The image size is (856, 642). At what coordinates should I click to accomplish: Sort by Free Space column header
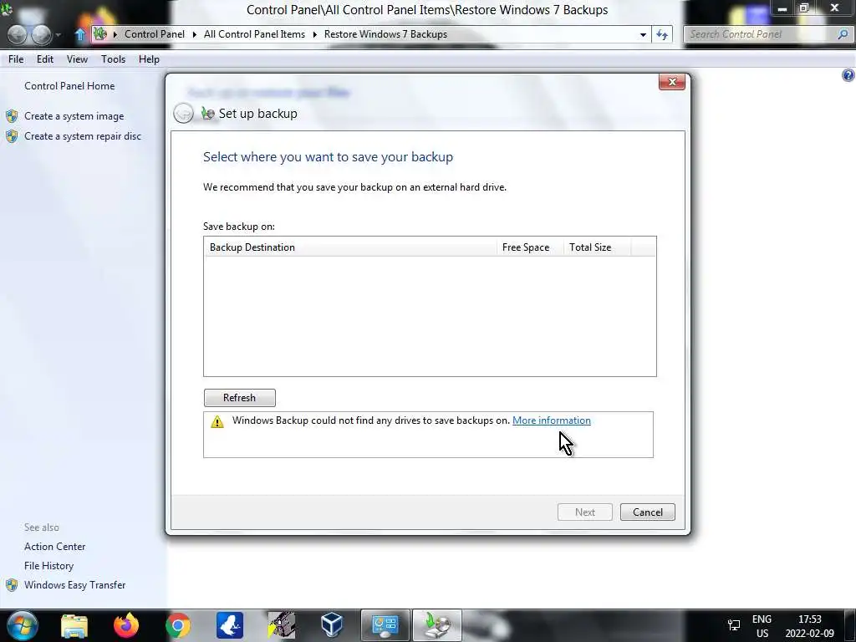[x=529, y=247]
